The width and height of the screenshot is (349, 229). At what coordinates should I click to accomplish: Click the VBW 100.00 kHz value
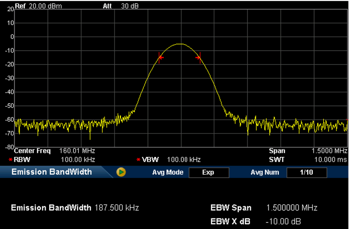184,159
